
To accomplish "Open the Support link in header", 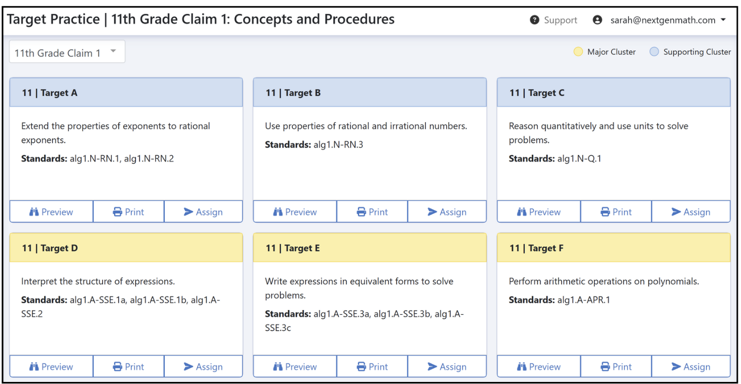I will coord(560,20).
